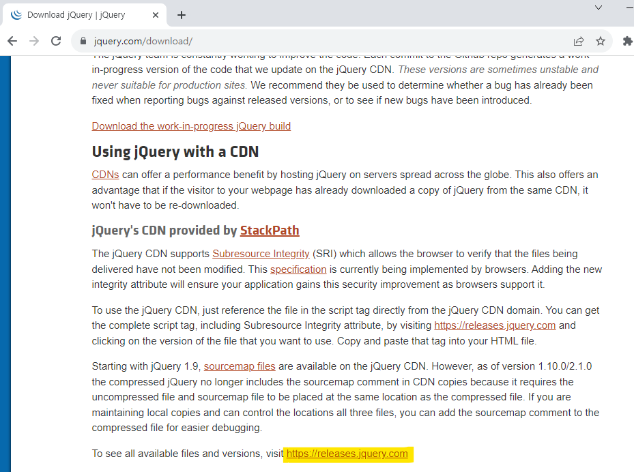Open a new tab with plus
This screenshot has height=472, width=634.
[x=182, y=15]
